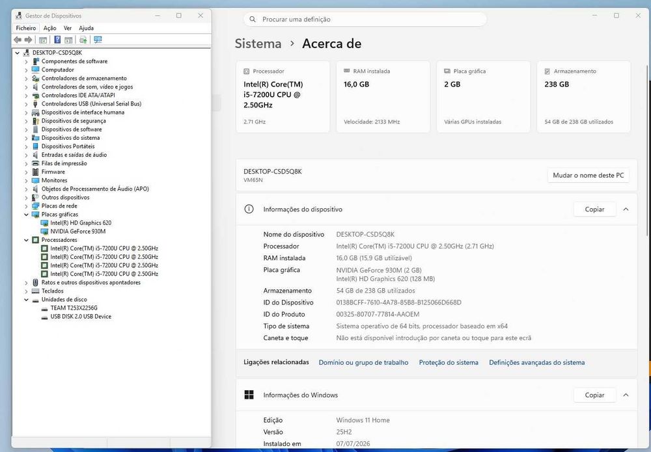
Task: Select Outros dispositivos tree item
Action: click(65, 198)
